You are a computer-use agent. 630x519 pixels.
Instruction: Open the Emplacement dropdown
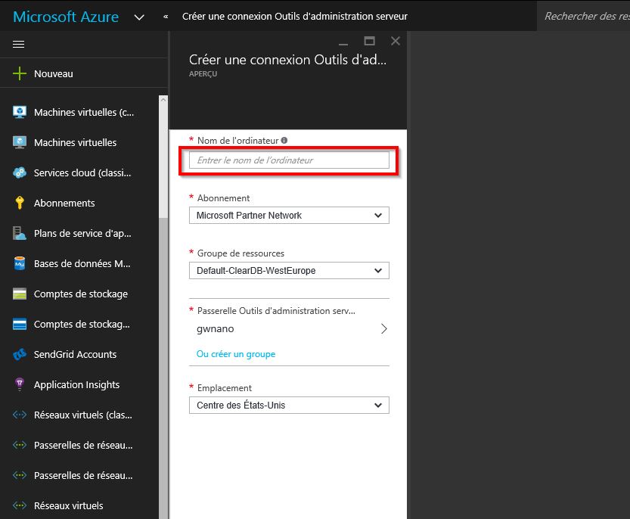(x=289, y=406)
